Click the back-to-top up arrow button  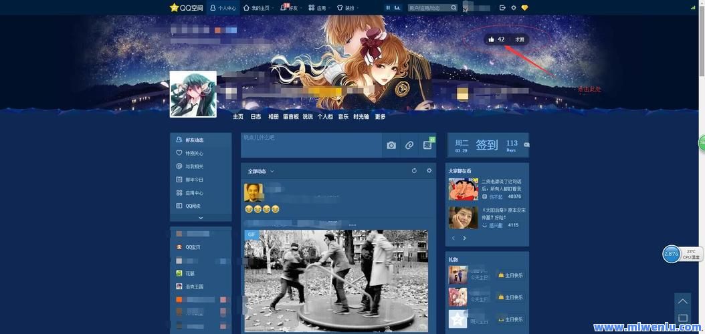[x=682, y=301]
